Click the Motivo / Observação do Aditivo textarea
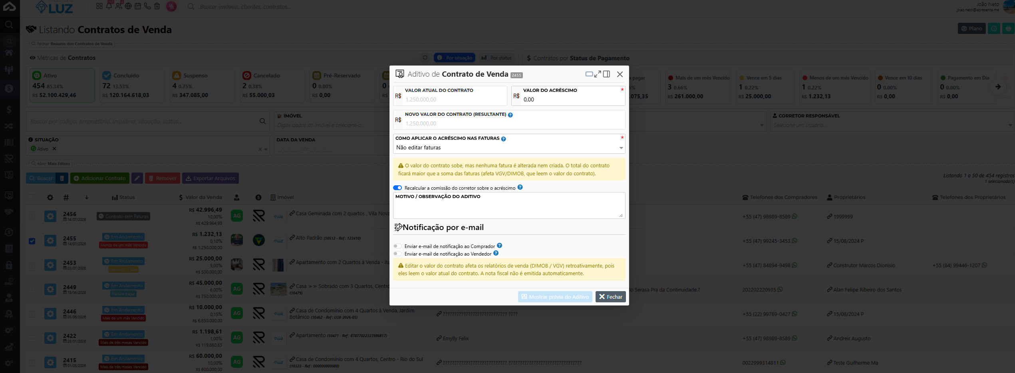 [x=509, y=208]
